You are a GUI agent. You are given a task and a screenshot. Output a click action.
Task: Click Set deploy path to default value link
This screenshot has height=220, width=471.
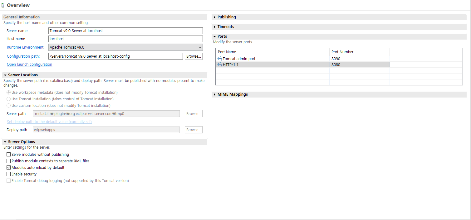point(49,122)
